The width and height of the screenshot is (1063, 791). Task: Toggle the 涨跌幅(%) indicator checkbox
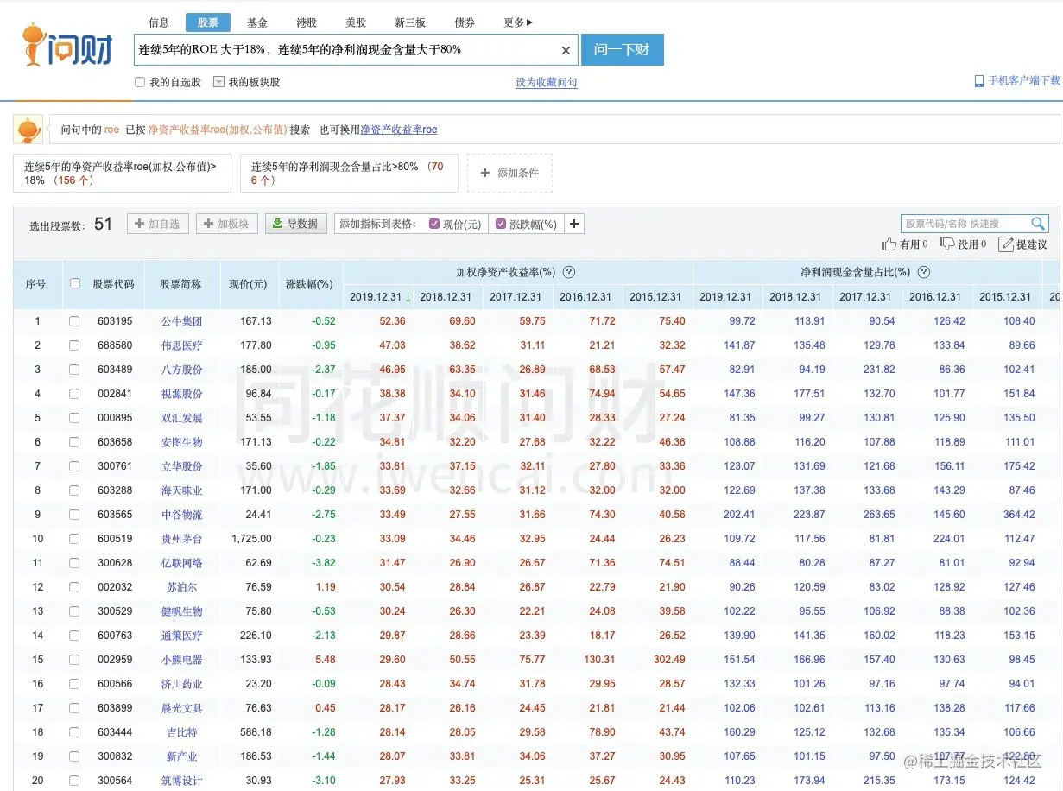pos(501,224)
